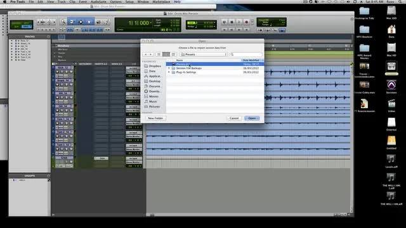Open the Groups list panel menu
The height and width of the screenshot is (228, 406).
(48, 176)
